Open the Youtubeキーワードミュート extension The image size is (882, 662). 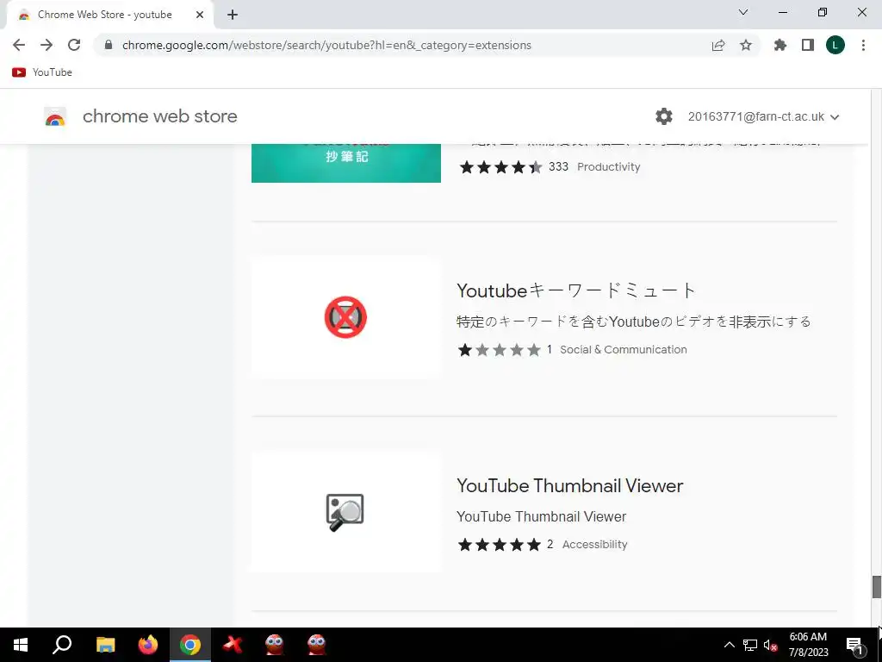(x=576, y=290)
